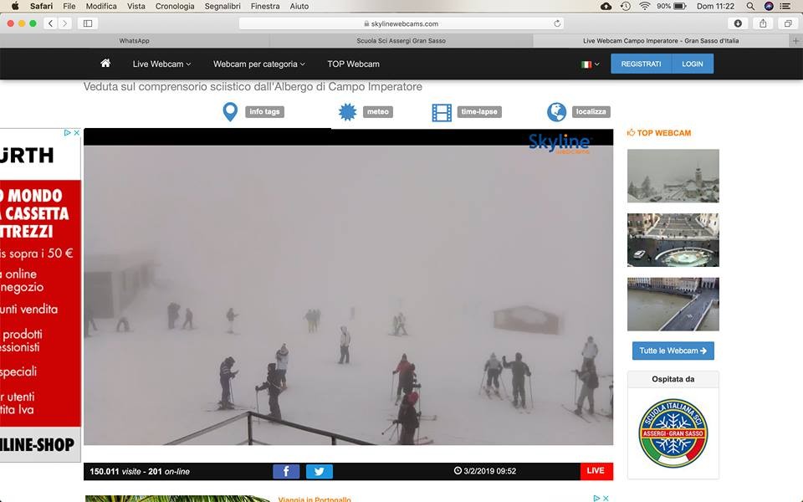803x502 pixels.
Task: Share the webcam on Twitter
Action: coord(319,471)
